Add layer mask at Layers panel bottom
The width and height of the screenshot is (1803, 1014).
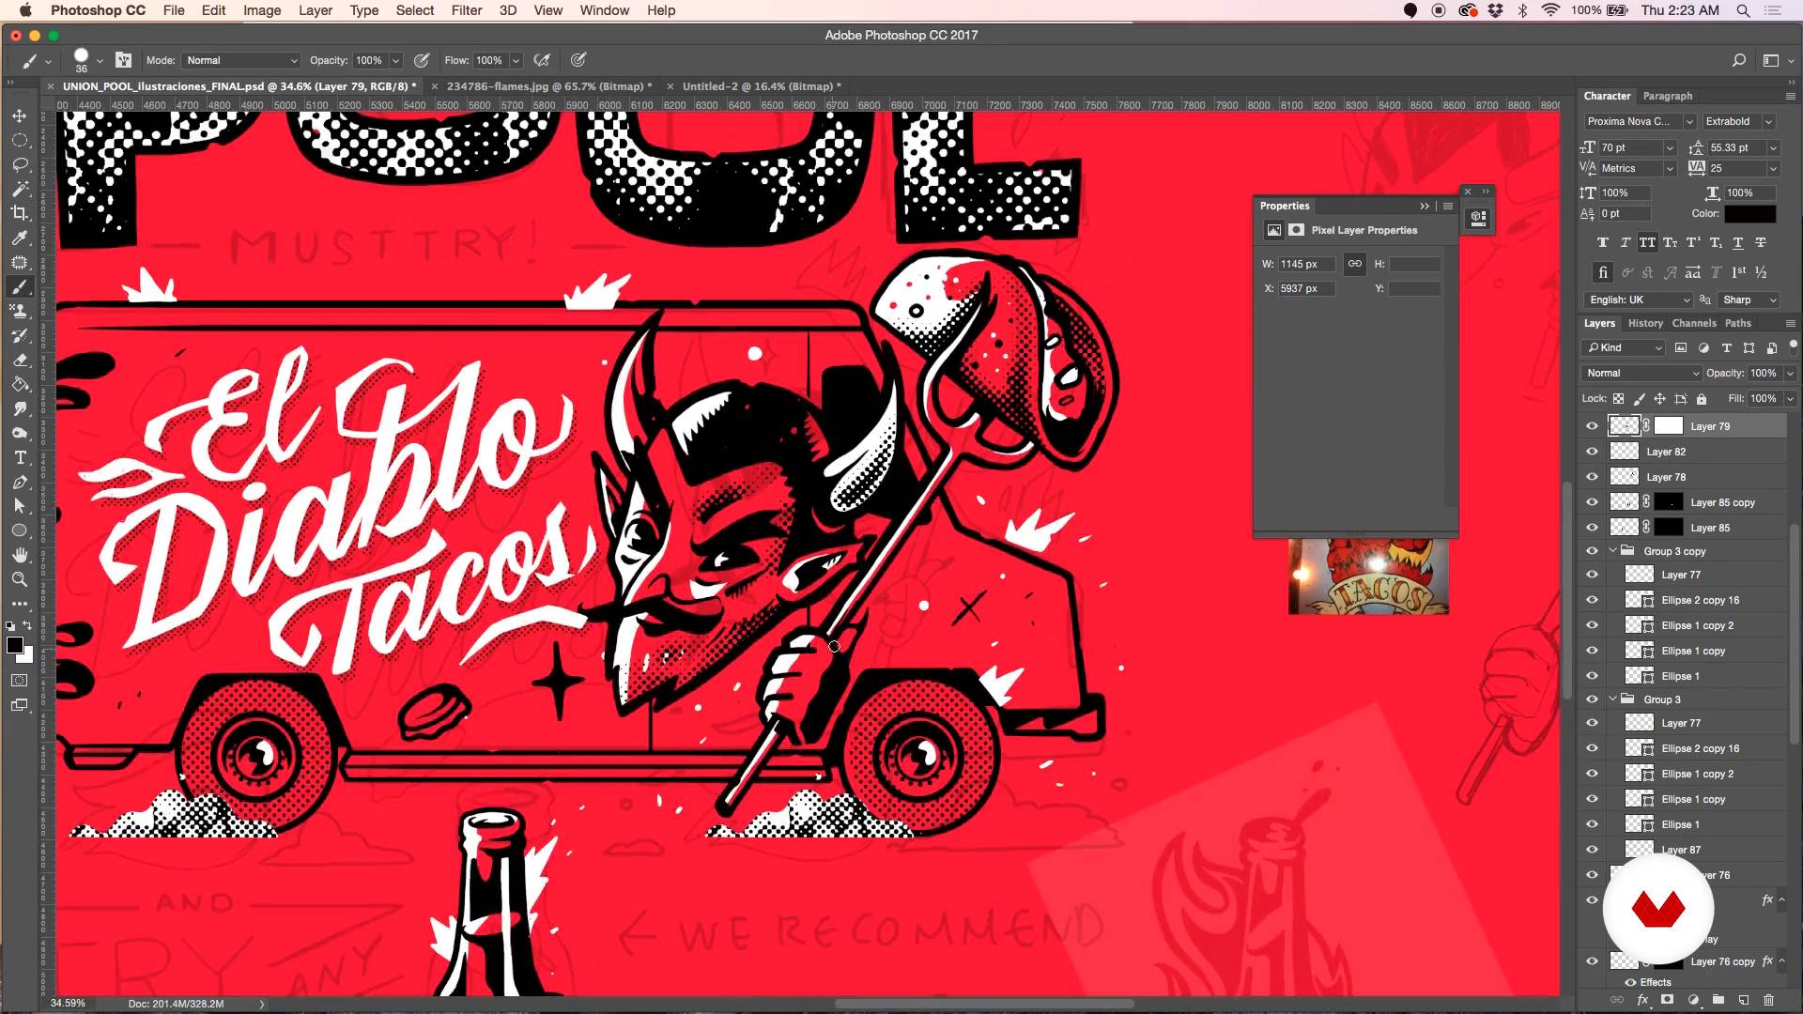pos(1668,1001)
